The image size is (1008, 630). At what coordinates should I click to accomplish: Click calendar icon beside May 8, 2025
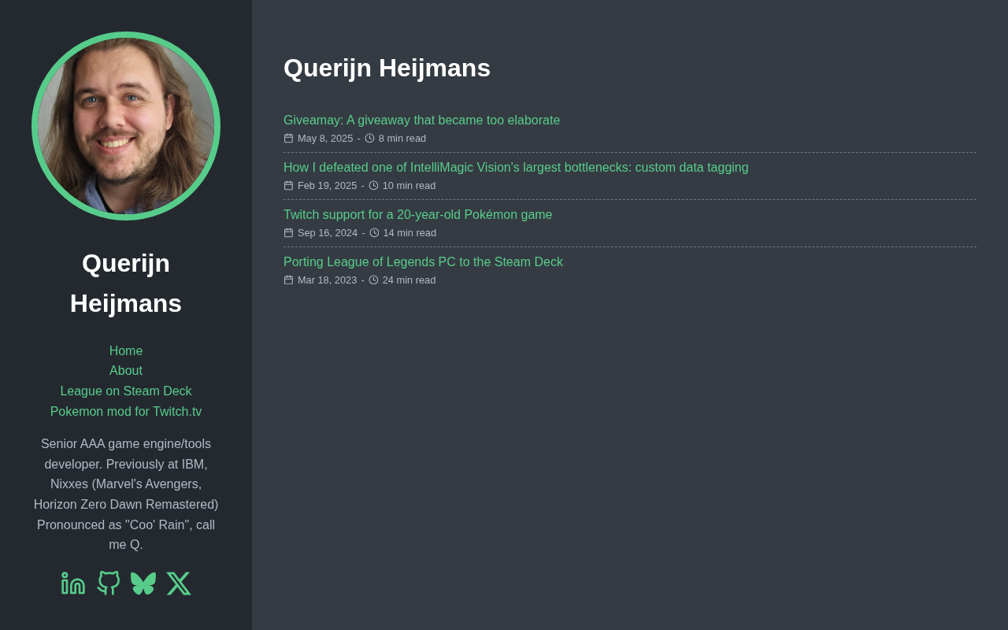click(288, 139)
